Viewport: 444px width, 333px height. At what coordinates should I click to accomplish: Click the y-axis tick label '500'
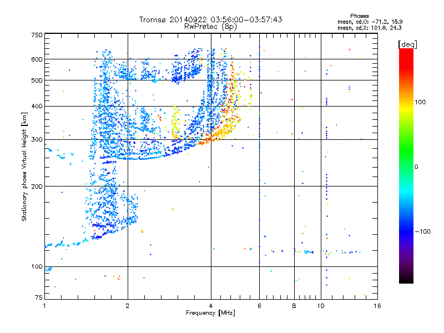37,80
